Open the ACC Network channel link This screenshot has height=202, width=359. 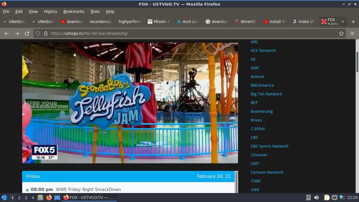(x=263, y=50)
